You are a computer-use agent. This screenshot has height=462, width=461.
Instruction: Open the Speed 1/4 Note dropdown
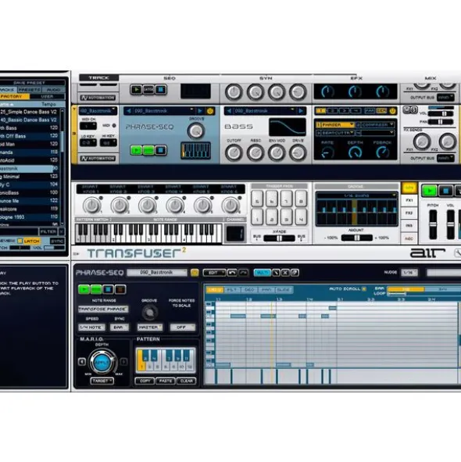pos(91,327)
